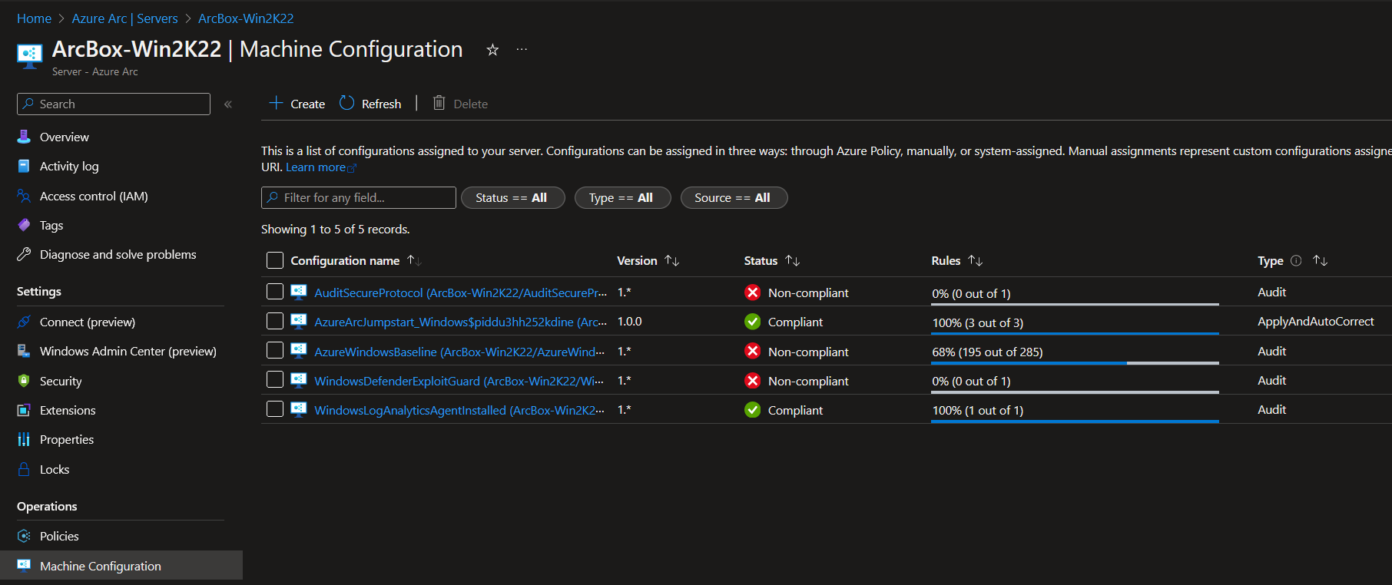Sort by Version column arrows
1392x585 pixels.
[x=671, y=260]
